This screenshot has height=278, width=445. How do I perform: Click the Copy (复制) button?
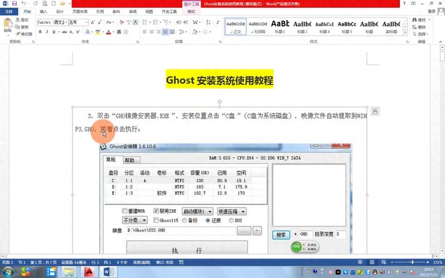pos(22,27)
